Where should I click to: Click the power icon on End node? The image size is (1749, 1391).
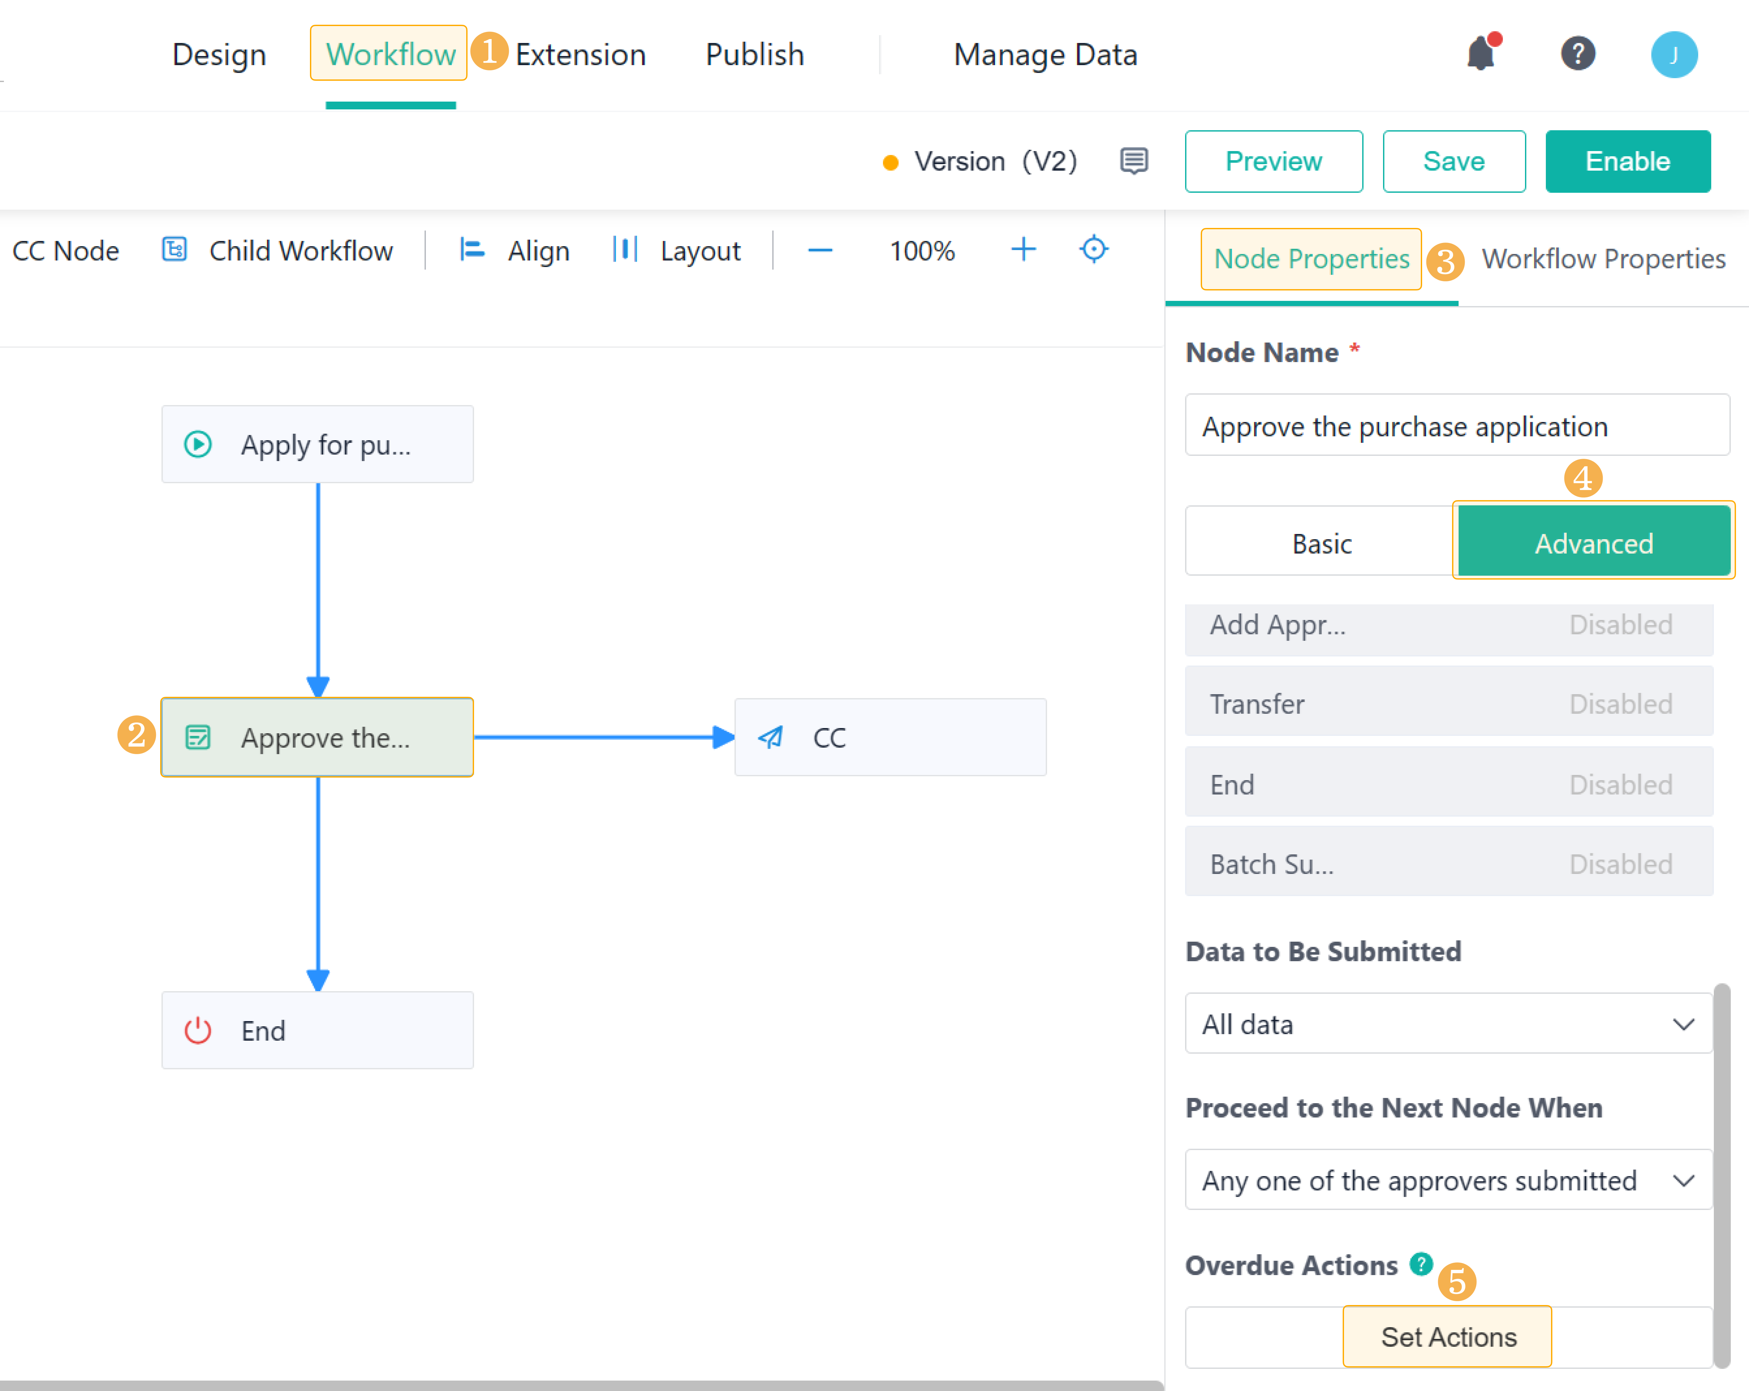(x=198, y=1030)
